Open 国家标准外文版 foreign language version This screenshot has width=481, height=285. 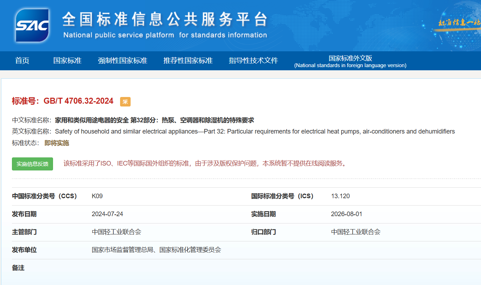click(350, 61)
